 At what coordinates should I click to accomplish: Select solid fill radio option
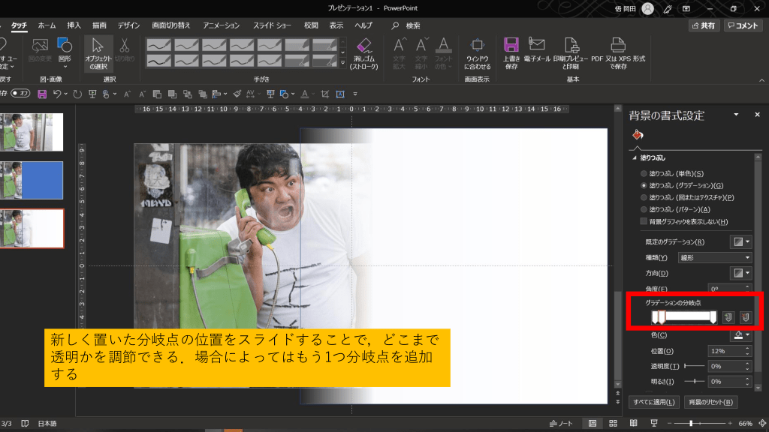coord(644,173)
